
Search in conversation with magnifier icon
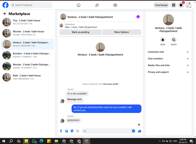pyautogui.click(x=174, y=40)
